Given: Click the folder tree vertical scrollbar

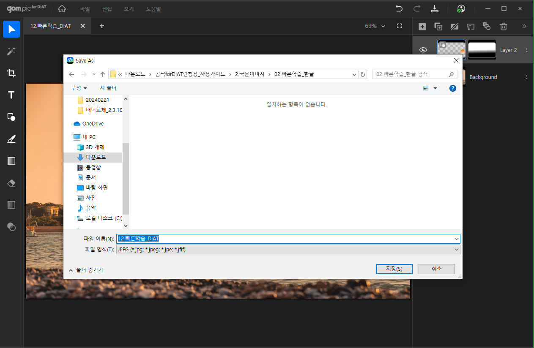Looking at the screenshot, I should coord(126,177).
